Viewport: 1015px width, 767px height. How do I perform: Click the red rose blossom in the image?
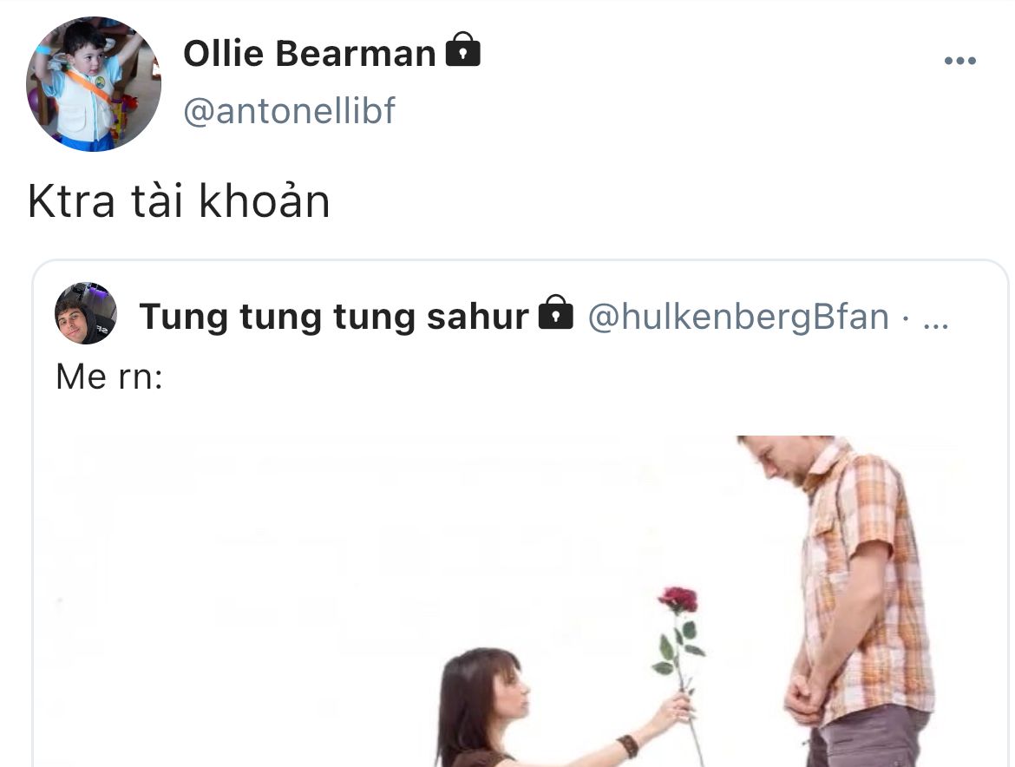(678, 600)
